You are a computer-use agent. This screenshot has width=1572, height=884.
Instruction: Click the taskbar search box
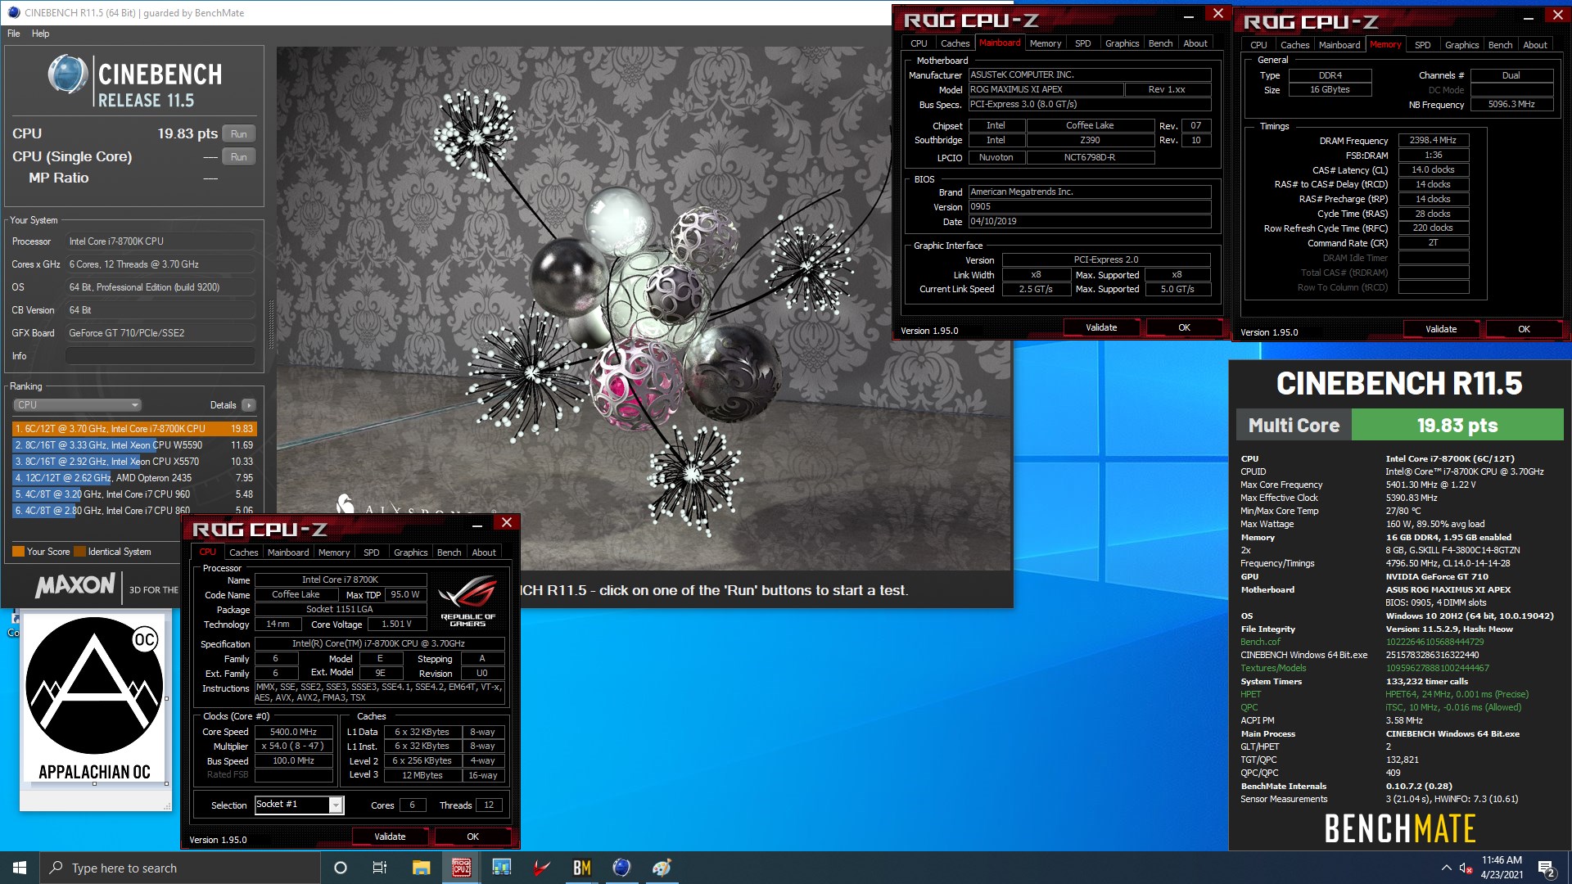point(180,868)
